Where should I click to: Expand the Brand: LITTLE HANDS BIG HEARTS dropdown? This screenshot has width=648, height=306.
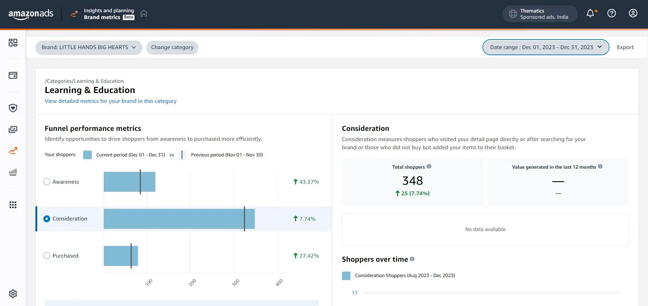[89, 47]
